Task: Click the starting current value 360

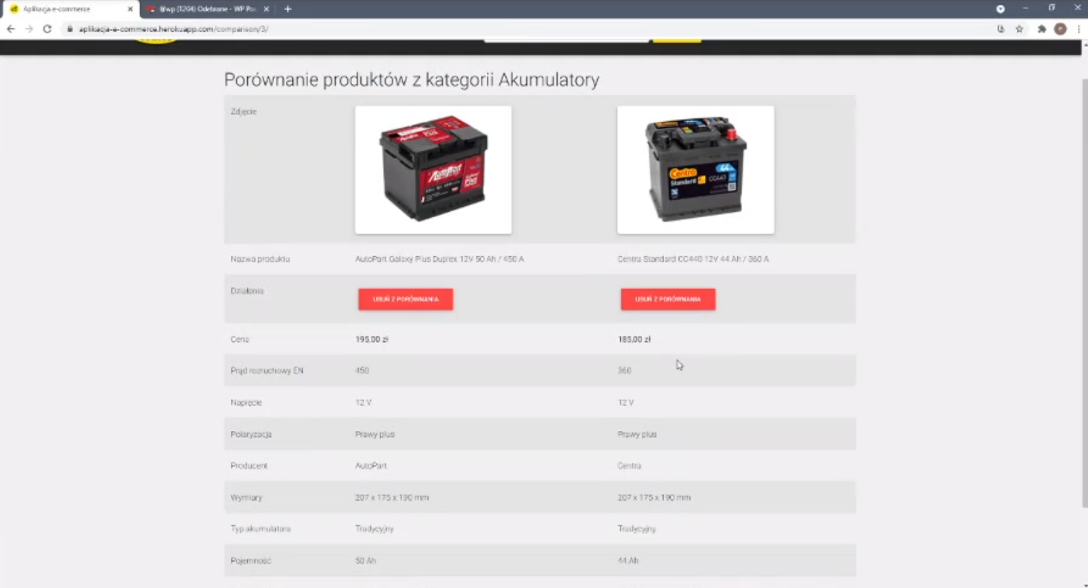Action: (x=624, y=371)
